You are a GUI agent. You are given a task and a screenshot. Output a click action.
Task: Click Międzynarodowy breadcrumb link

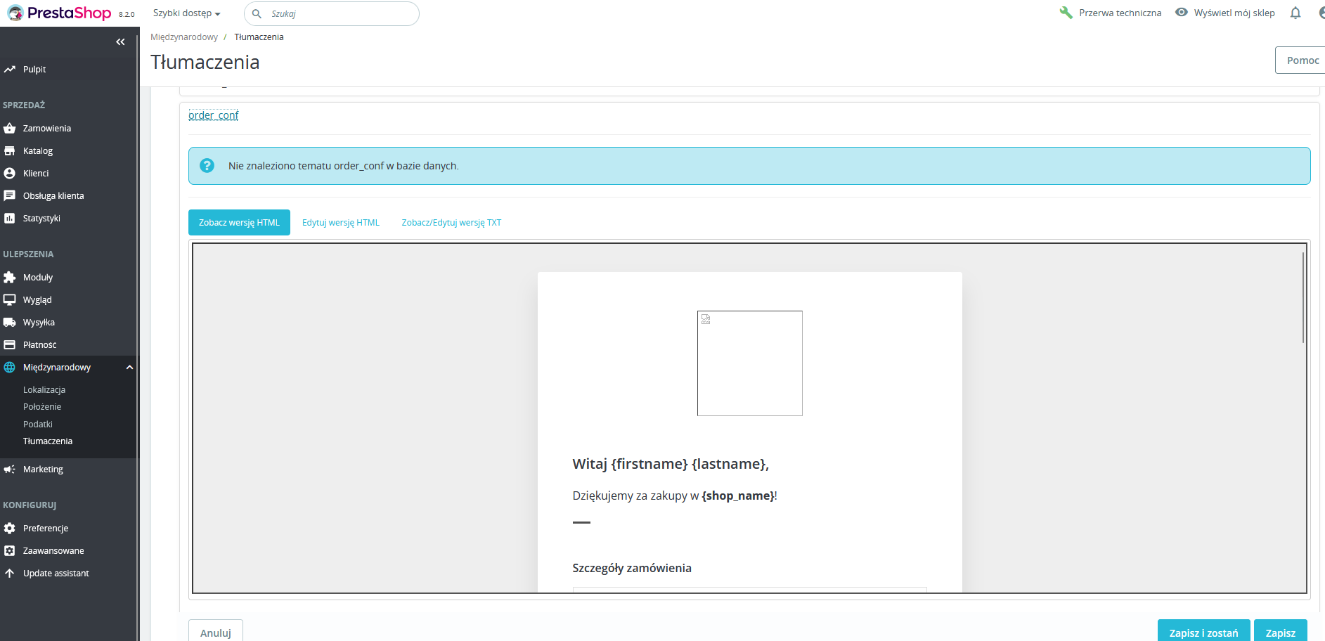point(184,37)
